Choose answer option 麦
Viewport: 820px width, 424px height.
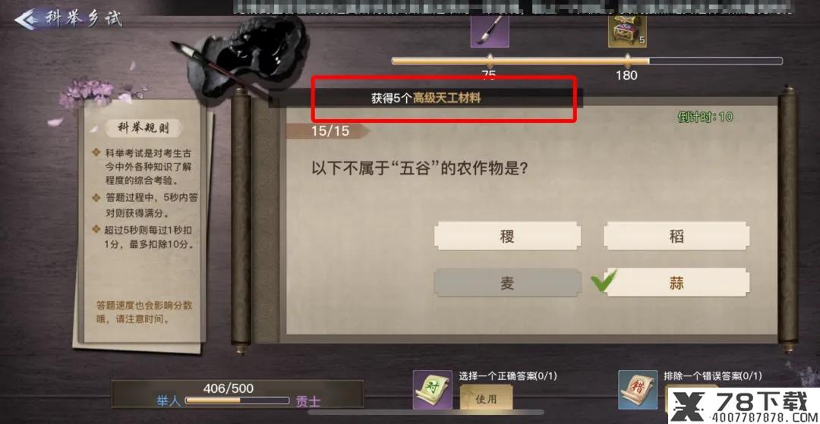tap(507, 282)
